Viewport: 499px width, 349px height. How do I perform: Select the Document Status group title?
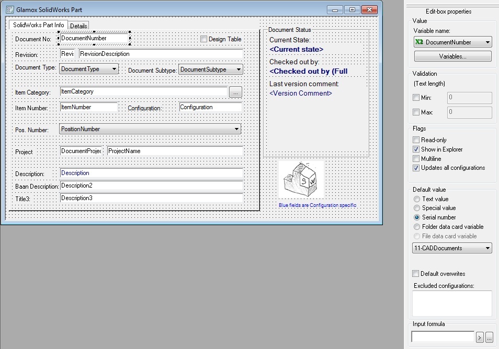click(x=290, y=30)
